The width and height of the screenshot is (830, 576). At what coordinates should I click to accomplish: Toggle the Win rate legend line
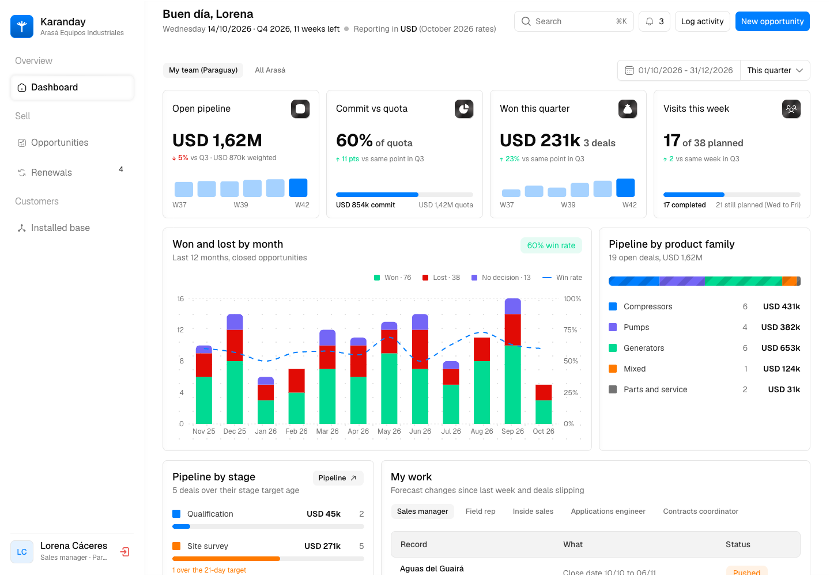pos(562,278)
